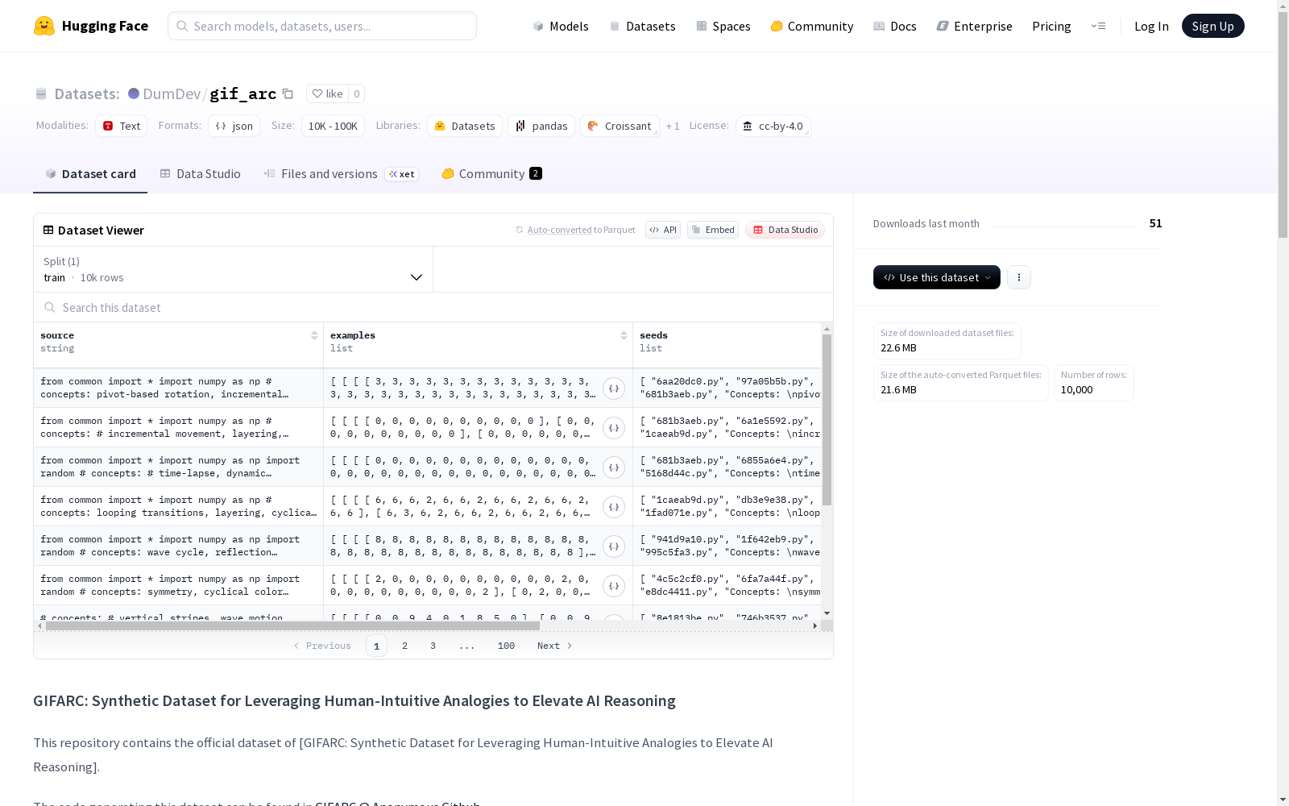The image size is (1289, 806).
Task: Click the Sign Up button
Action: [x=1212, y=26]
